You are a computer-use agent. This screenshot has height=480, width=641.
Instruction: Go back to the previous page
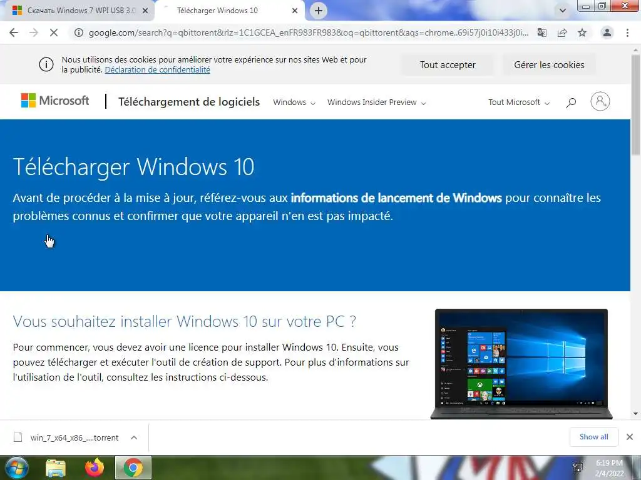pos(14,32)
